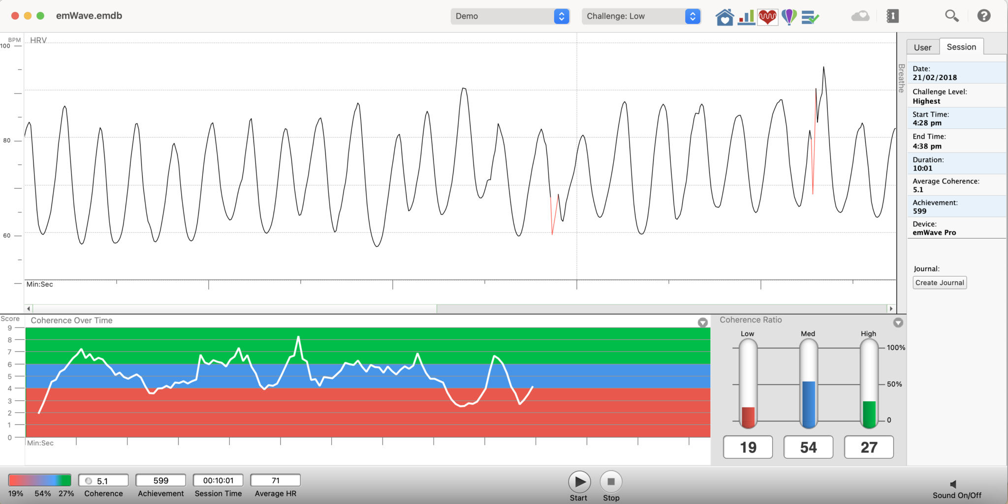Open the locked journal notebook icon
1008x504 pixels.
(892, 16)
